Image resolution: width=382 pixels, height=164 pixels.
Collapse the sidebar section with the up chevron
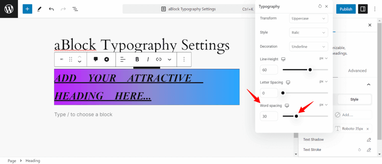point(369,85)
